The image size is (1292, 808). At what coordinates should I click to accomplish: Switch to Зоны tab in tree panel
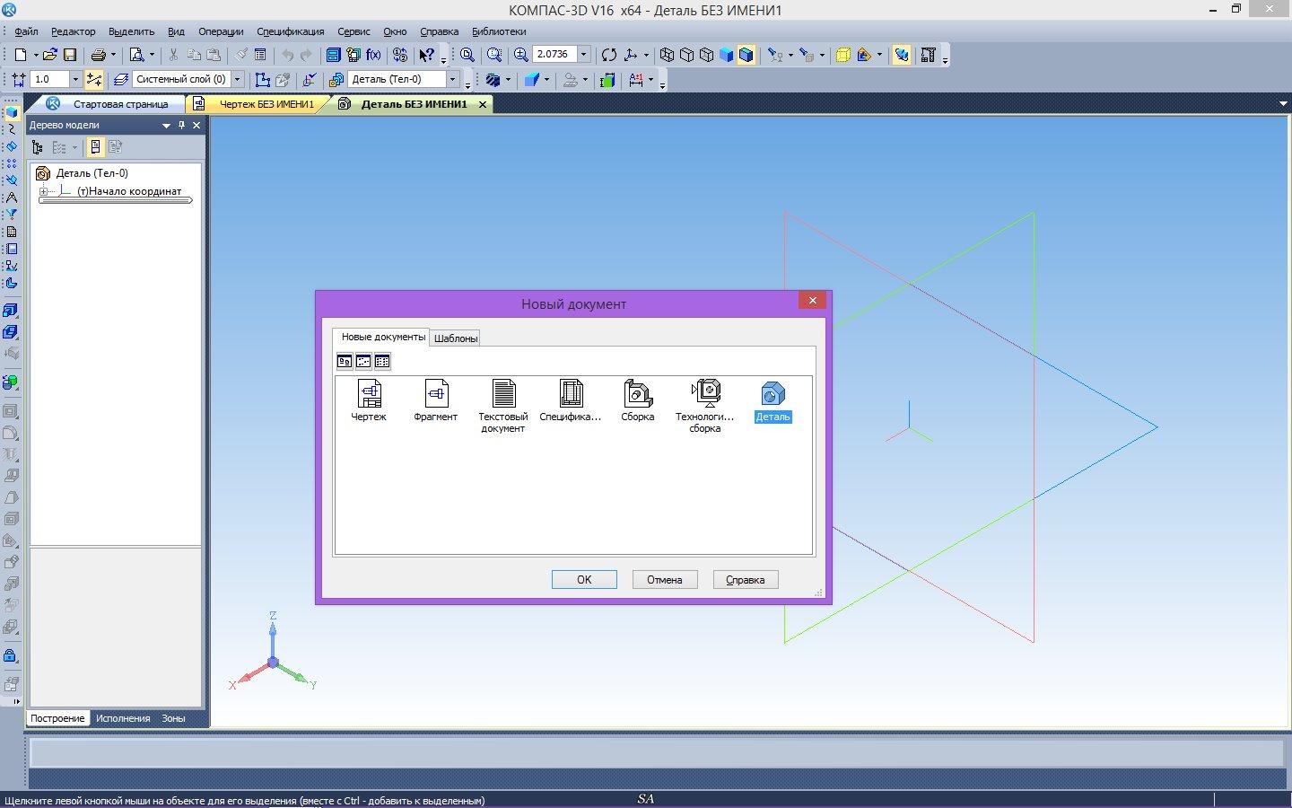173,718
